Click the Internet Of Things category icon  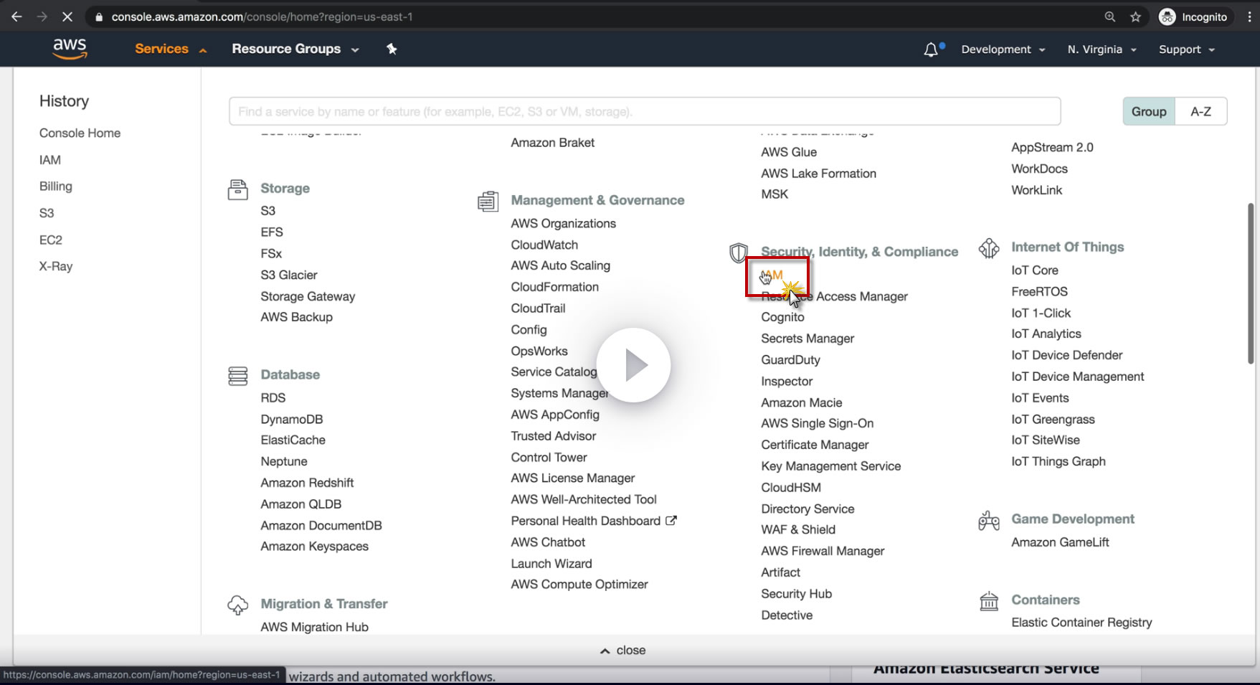pos(989,248)
